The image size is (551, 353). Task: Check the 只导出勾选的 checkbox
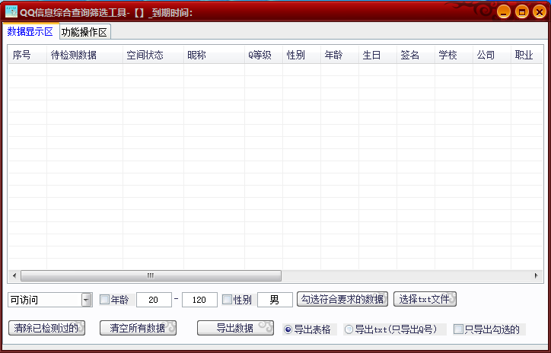458,329
